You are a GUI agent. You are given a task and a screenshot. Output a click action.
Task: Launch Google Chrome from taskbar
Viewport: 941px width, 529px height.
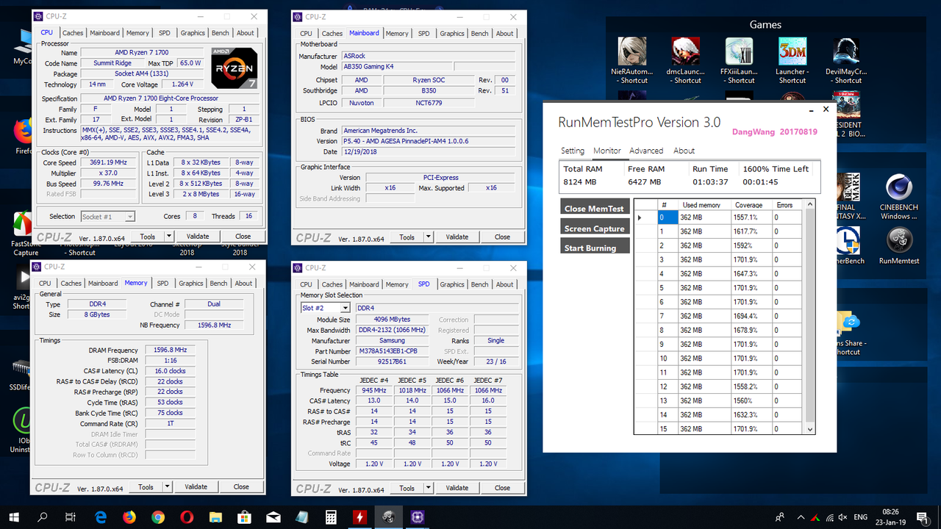158,517
